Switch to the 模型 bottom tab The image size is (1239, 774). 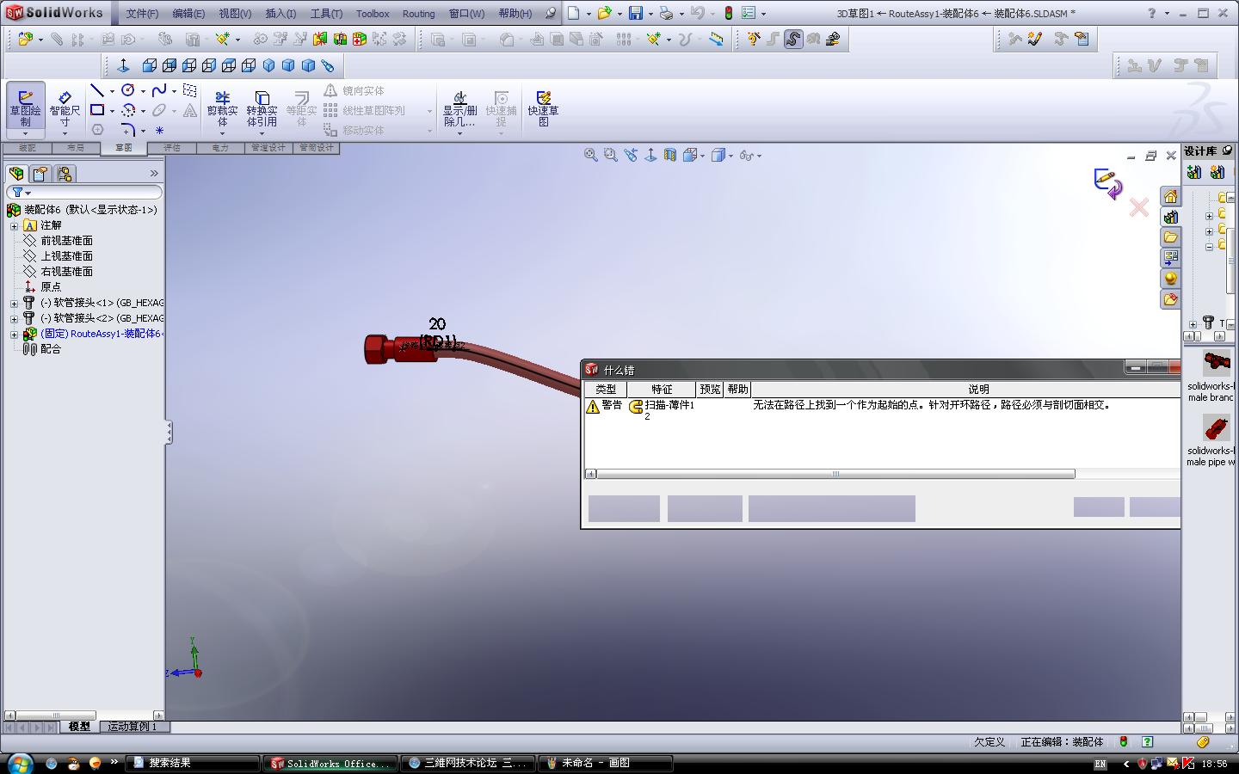[79, 727]
